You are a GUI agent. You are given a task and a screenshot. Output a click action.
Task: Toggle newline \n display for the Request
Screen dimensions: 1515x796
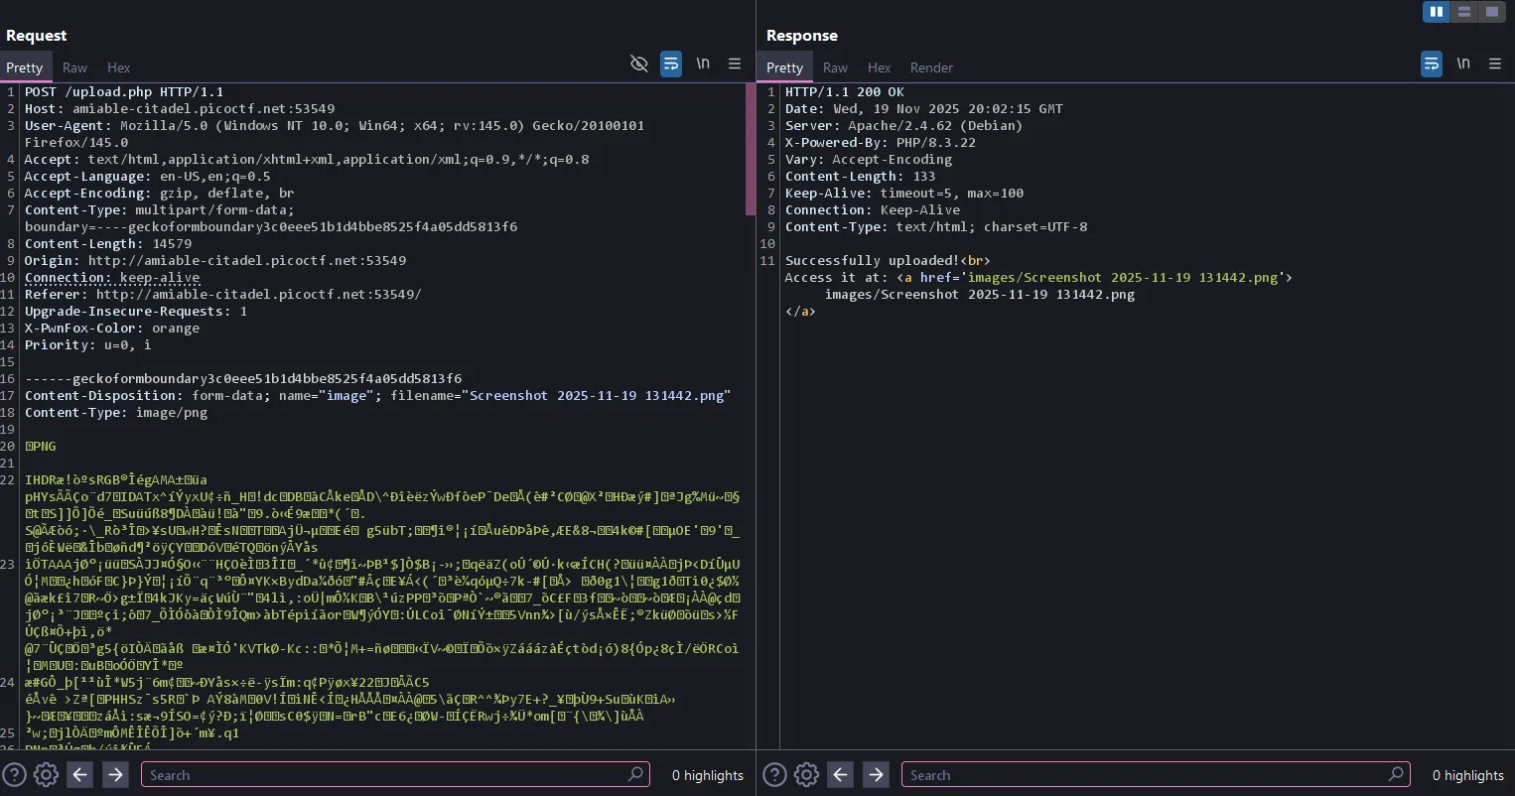703,64
